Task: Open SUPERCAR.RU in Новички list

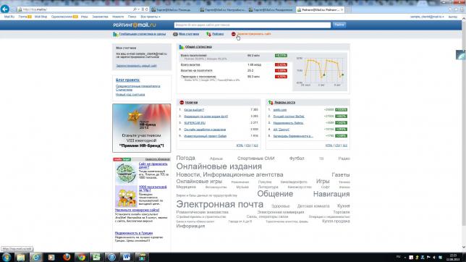Action: (x=195, y=123)
